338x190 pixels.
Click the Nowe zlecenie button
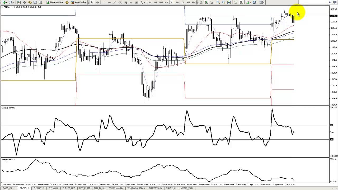pyautogui.click(x=55, y=2)
